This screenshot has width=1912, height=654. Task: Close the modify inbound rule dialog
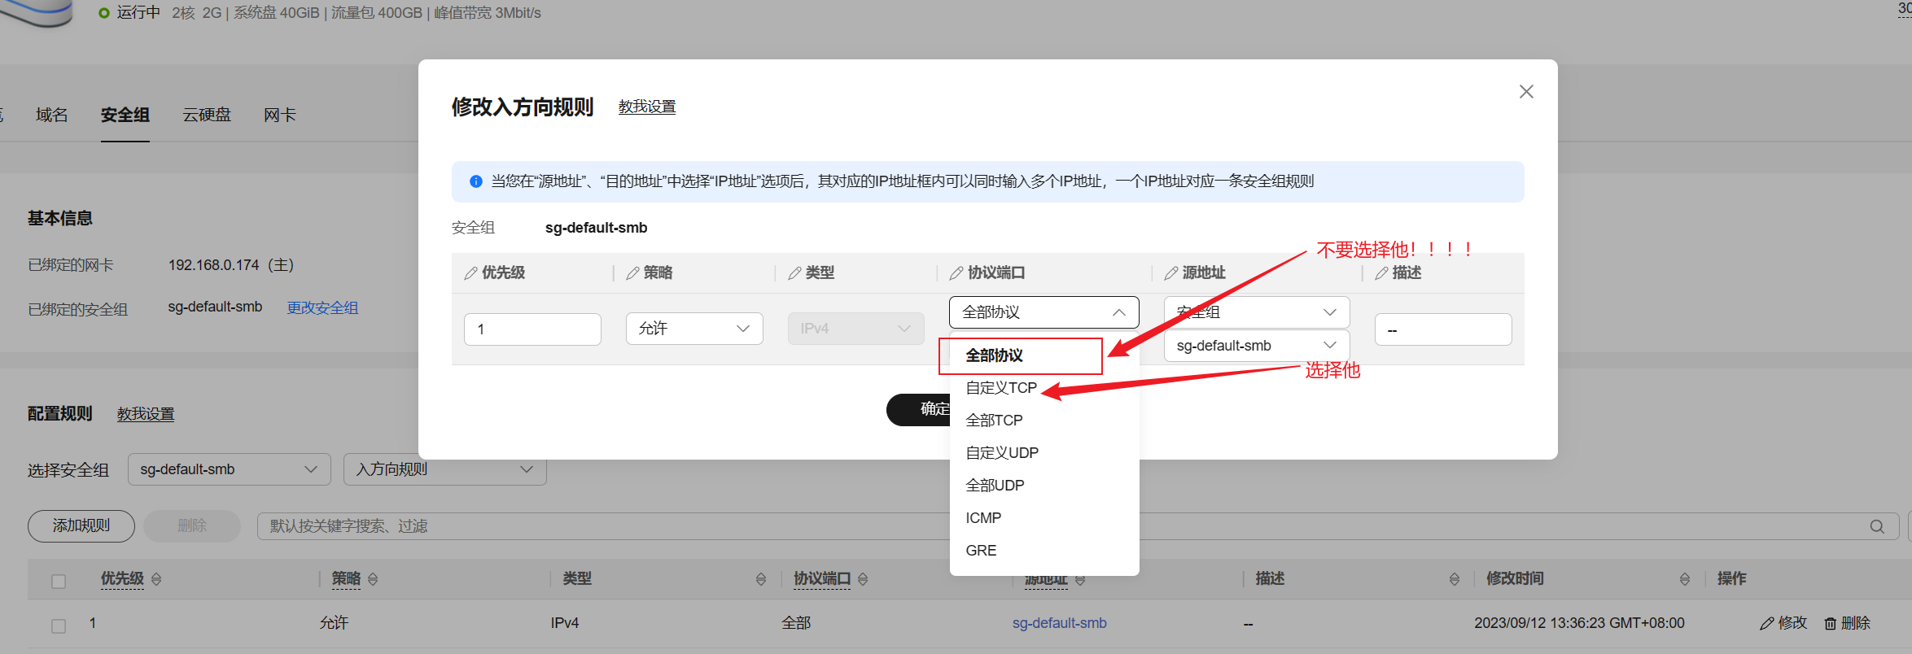[x=1526, y=92]
